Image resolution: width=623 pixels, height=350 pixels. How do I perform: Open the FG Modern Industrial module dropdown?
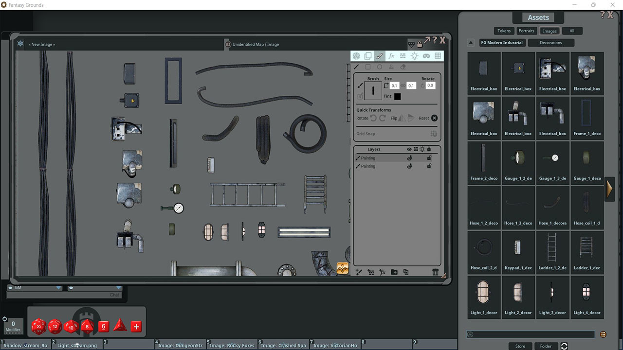(x=502, y=42)
